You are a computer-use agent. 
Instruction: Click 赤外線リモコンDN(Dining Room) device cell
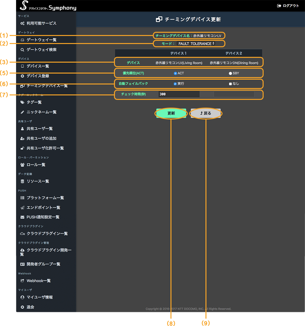pos(234,63)
